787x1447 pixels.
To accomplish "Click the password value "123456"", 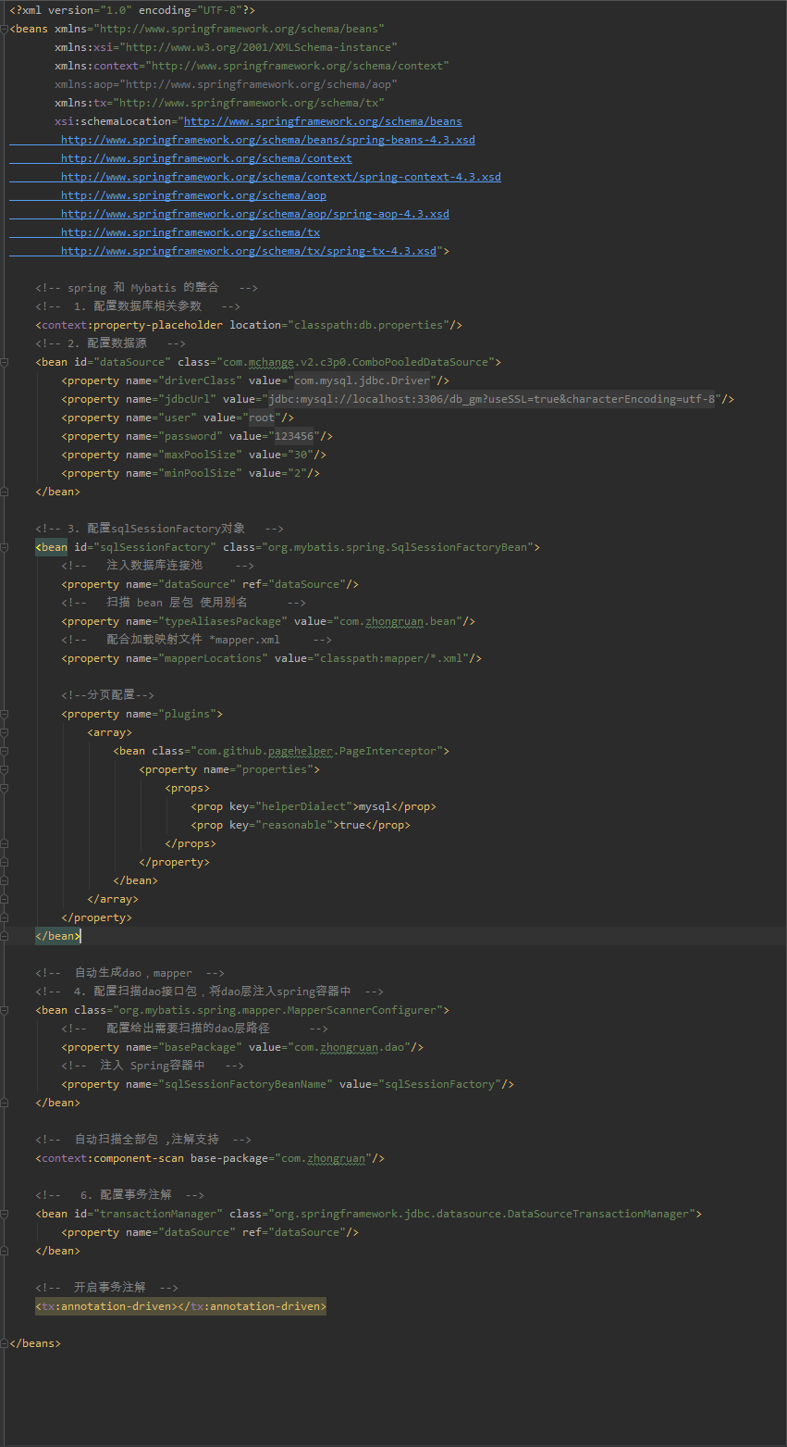I will [x=294, y=436].
